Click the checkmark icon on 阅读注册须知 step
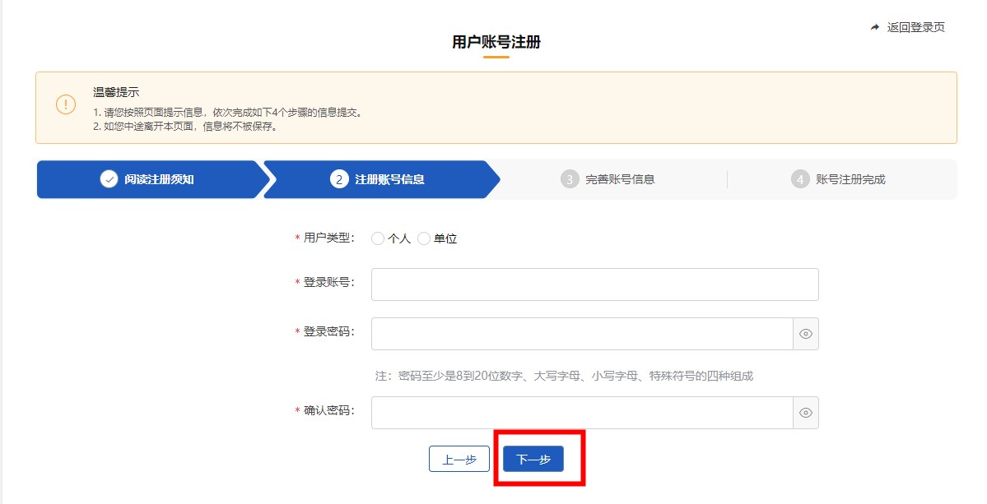 pos(108,178)
